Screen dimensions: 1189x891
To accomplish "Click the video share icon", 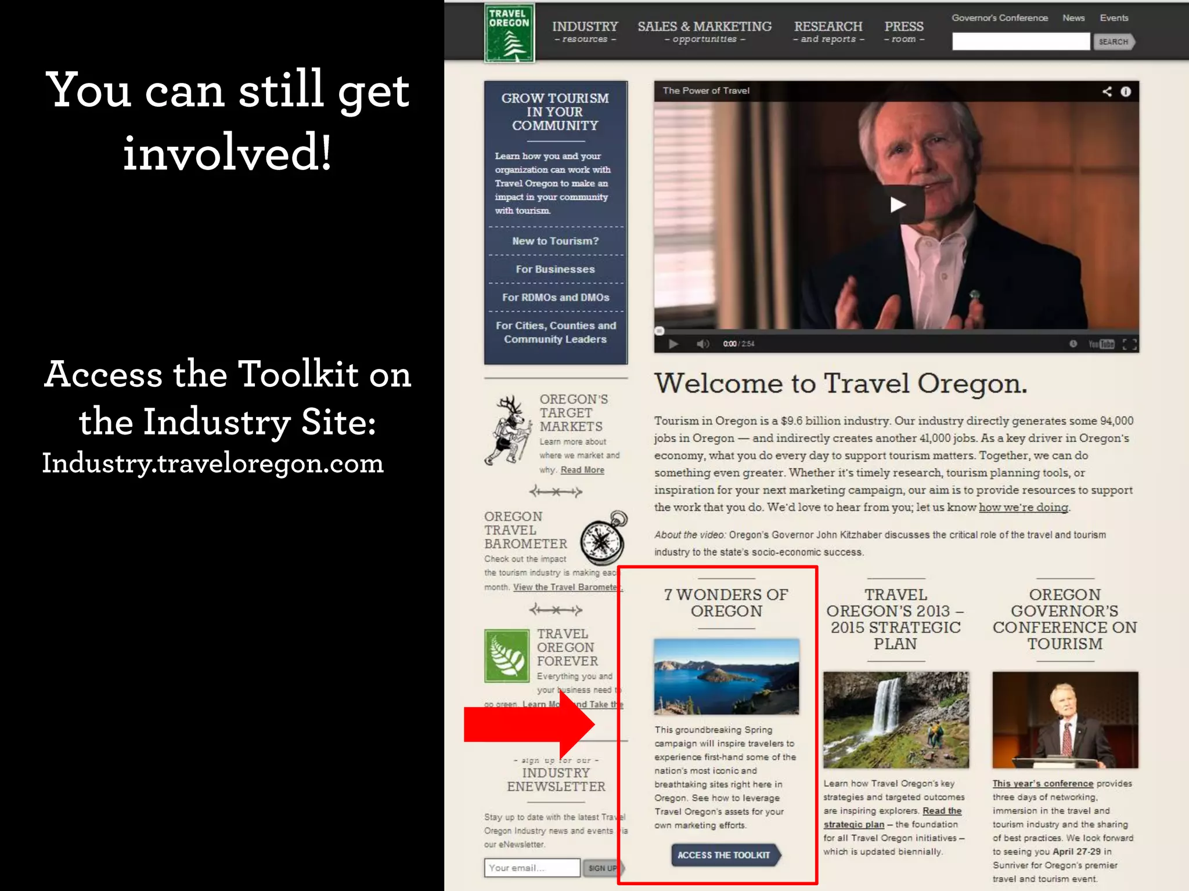I will point(1107,92).
